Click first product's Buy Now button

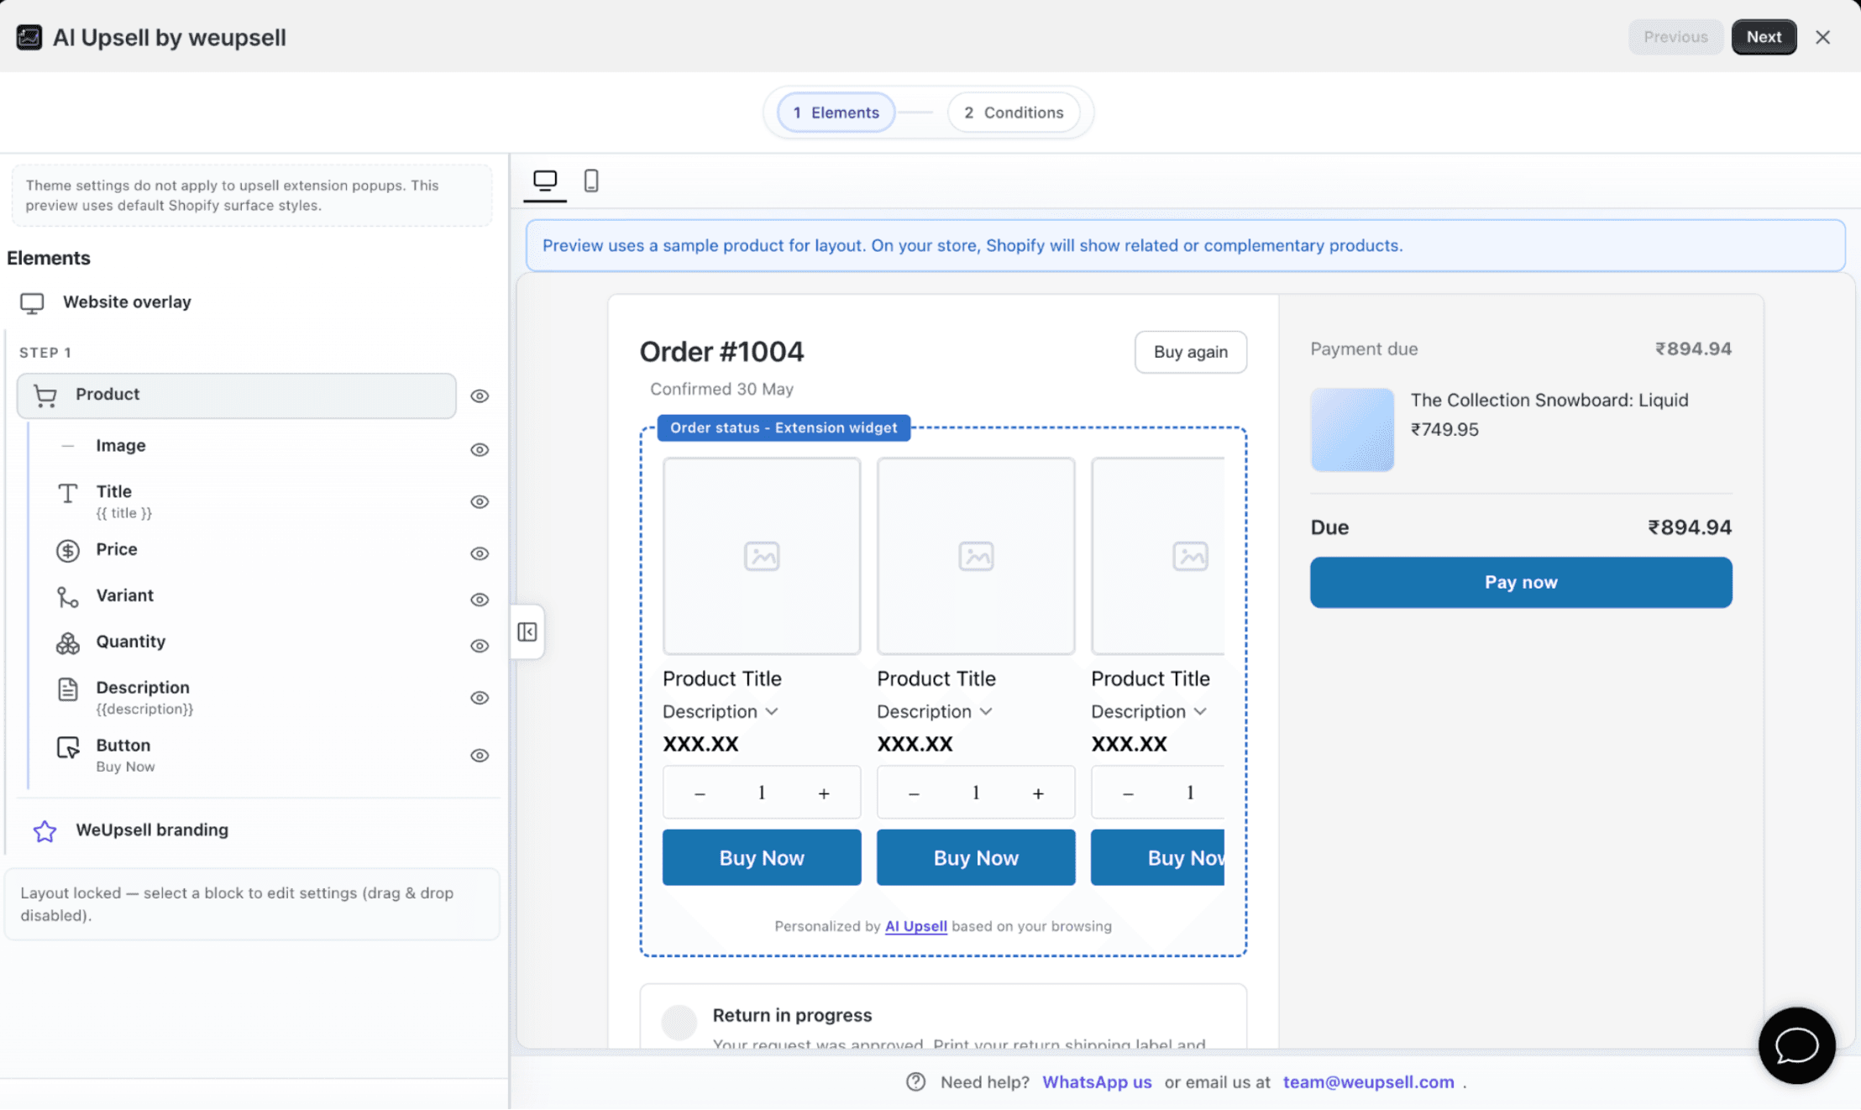[762, 857]
